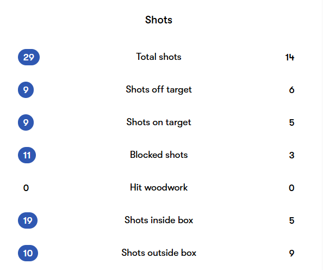Image resolution: width=323 pixels, height=270 pixels.
Task: Select the 10 shots outside box badge
Action: pyautogui.click(x=28, y=253)
